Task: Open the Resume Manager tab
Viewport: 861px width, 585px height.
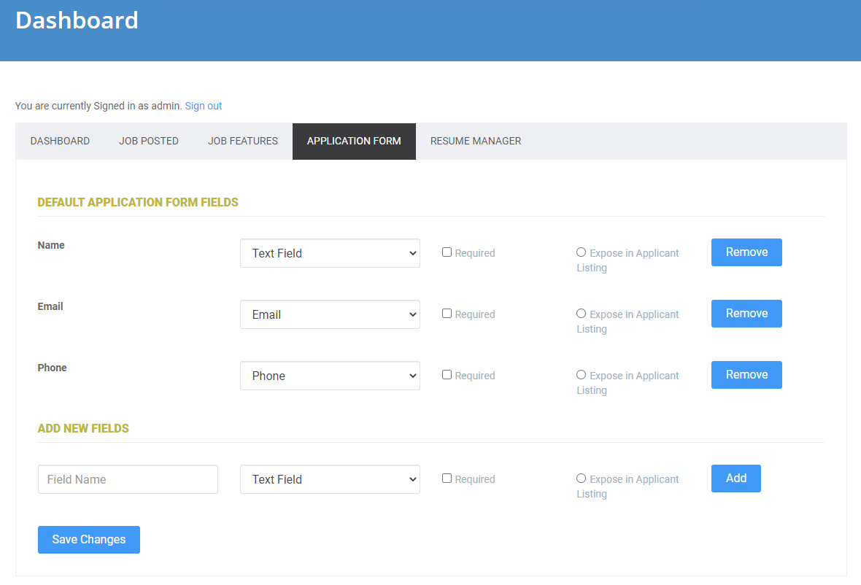Action: point(475,141)
